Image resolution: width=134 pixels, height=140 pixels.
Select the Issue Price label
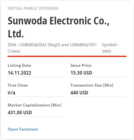[81, 65]
